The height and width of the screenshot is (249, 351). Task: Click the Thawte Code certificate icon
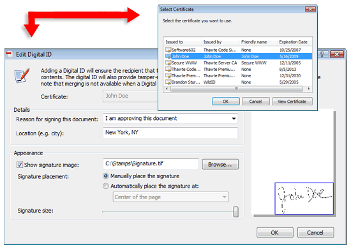point(168,69)
